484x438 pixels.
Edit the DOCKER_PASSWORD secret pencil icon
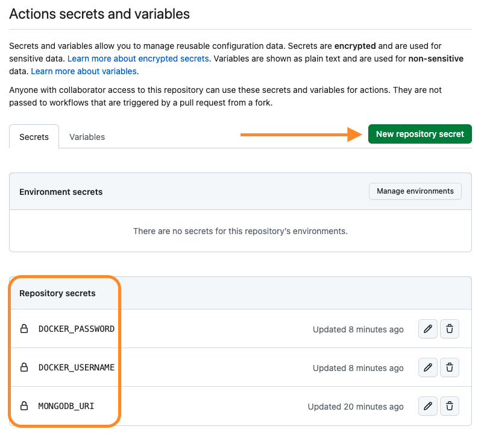click(x=428, y=329)
